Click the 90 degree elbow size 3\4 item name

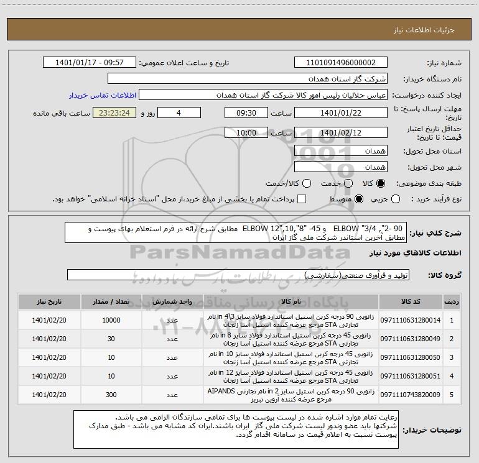point(291,321)
